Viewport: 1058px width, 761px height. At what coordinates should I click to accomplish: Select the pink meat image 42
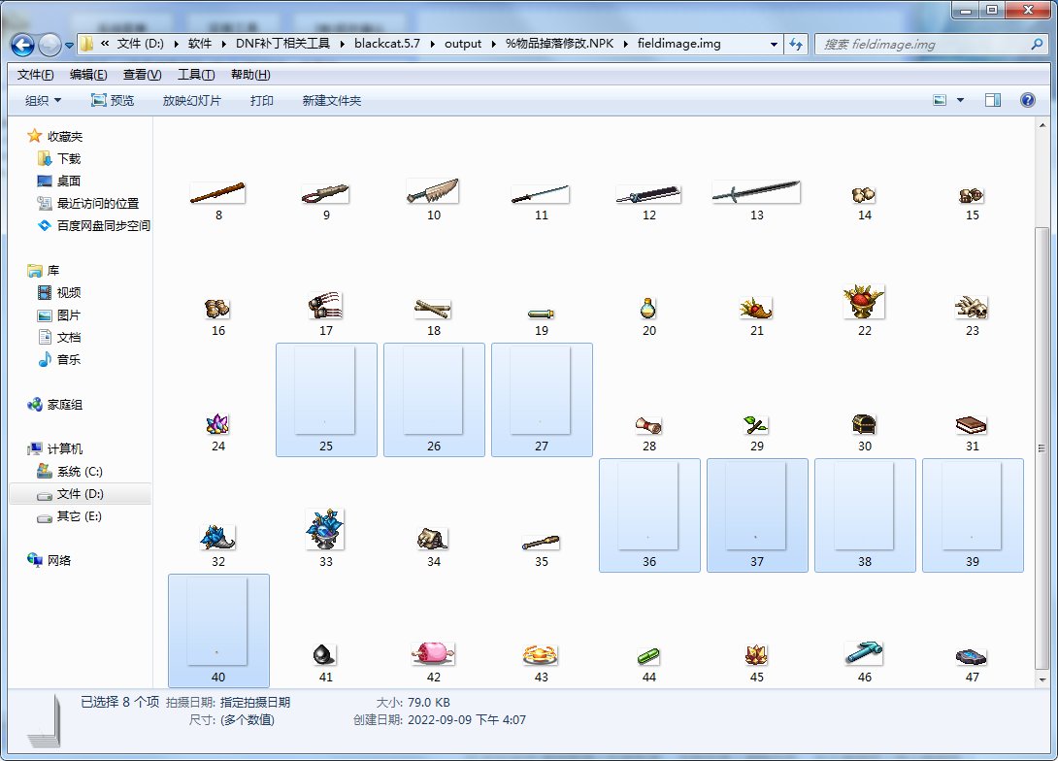(433, 653)
